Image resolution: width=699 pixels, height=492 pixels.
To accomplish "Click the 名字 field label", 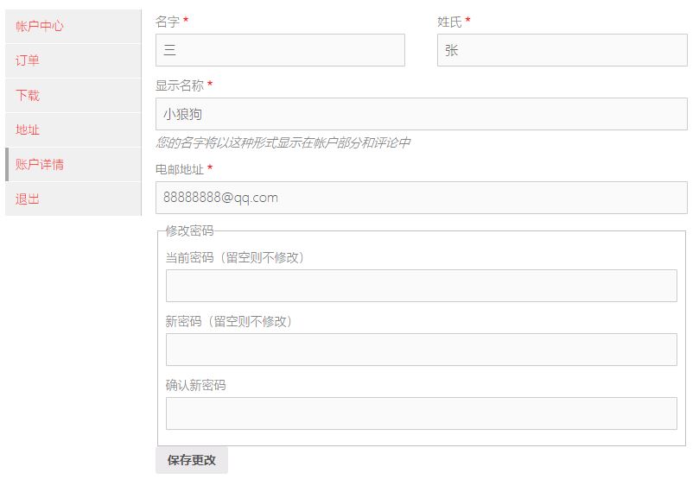I will pyautogui.click(x=168, y=22).
